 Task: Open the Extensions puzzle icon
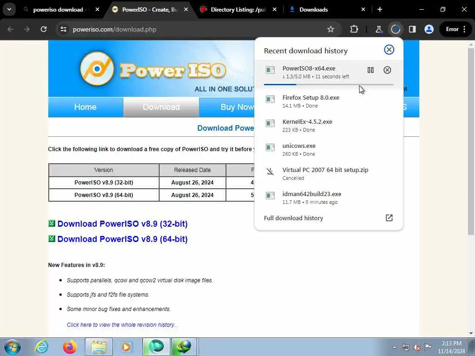coord(354,29)
